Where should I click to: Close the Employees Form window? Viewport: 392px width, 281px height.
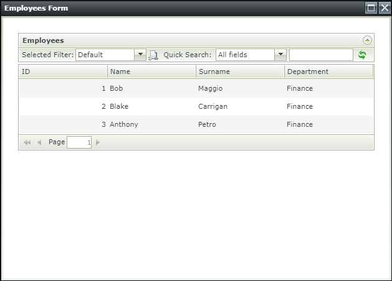click(384, 8)
